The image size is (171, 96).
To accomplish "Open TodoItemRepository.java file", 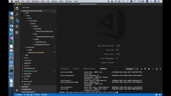I will pyautogui.click(x=45, y=37).
